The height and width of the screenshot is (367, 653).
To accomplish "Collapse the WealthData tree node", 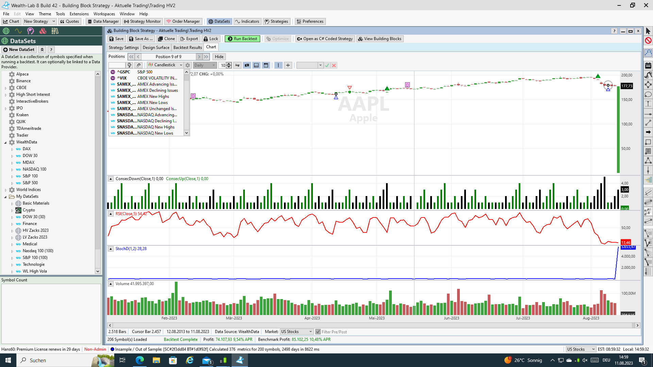I will point(6,142).
